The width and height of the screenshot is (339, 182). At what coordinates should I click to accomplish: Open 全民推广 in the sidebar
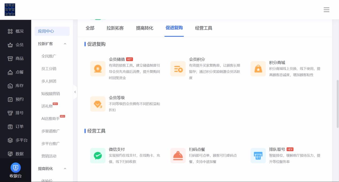coord(49,56)
